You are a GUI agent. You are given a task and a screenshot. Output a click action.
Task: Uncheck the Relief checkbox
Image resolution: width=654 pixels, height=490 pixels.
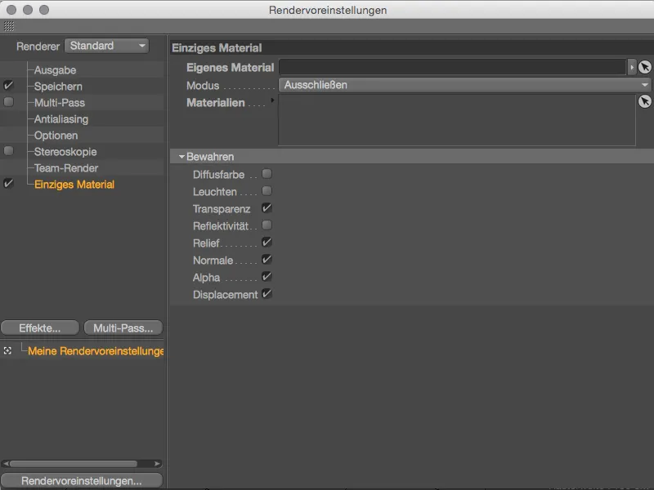[267, 242]
